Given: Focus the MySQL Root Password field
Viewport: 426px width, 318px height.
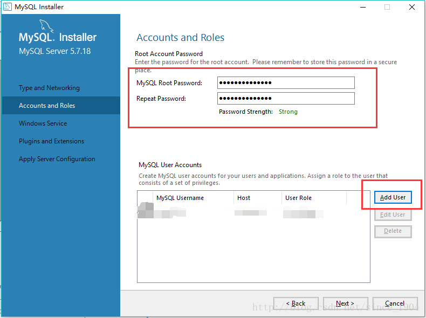Looking at the screenshot, I should (286, 83).
